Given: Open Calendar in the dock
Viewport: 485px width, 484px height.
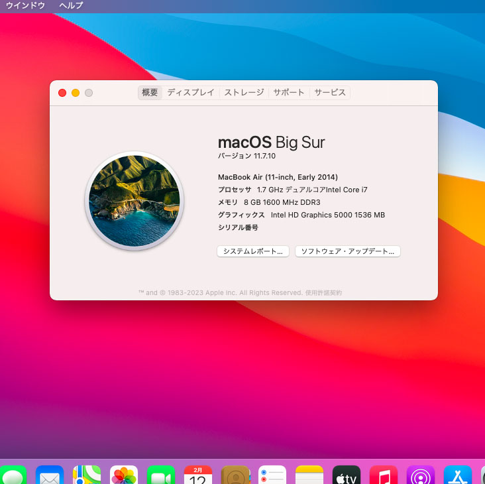Looking at the screenshot, I should click(198, 475).
